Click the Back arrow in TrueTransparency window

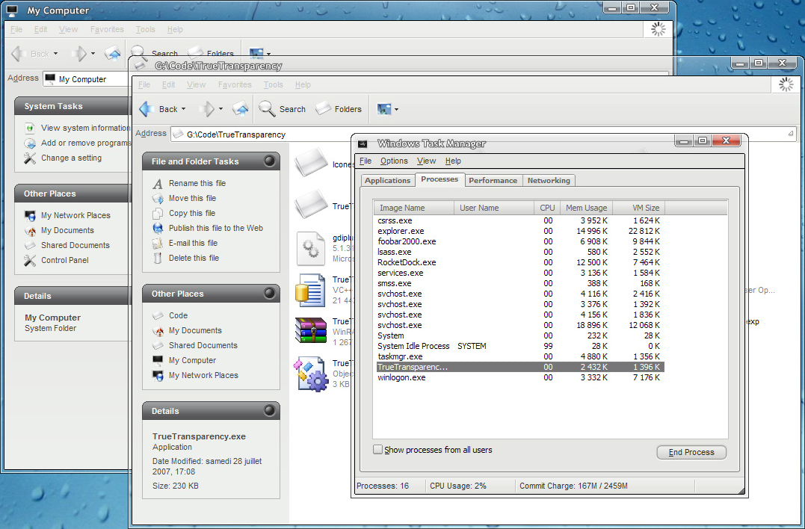coord(147,109)
